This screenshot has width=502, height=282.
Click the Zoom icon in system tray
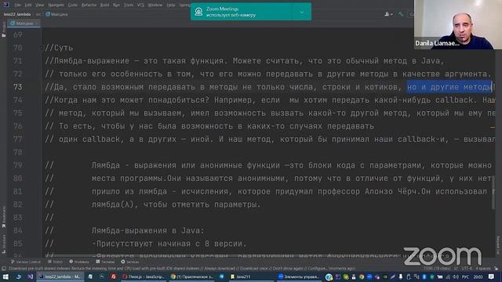pyautogui.click(x=369, y=277)
